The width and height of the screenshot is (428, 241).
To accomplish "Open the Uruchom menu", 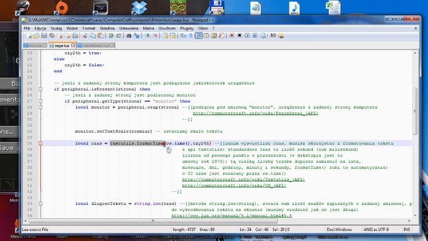I will [167, 28].
